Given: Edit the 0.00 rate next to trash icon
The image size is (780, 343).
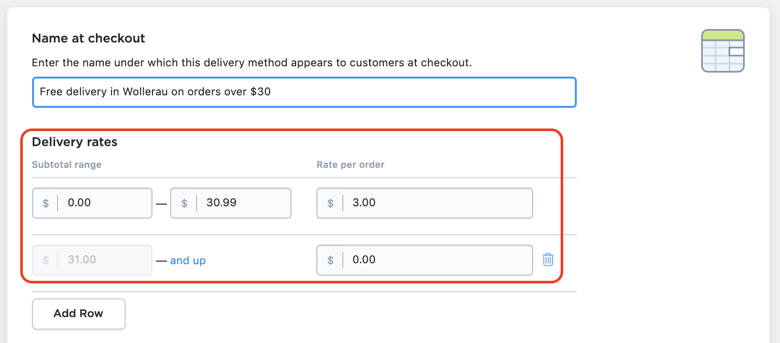Looking at the screenshot, I should tap(425, 260).
